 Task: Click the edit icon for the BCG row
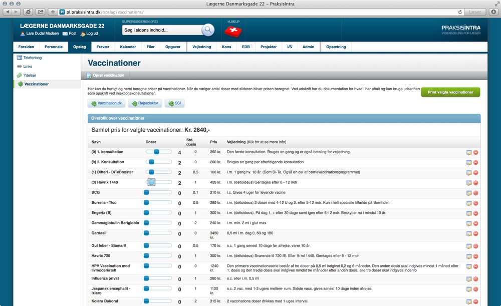469,193
